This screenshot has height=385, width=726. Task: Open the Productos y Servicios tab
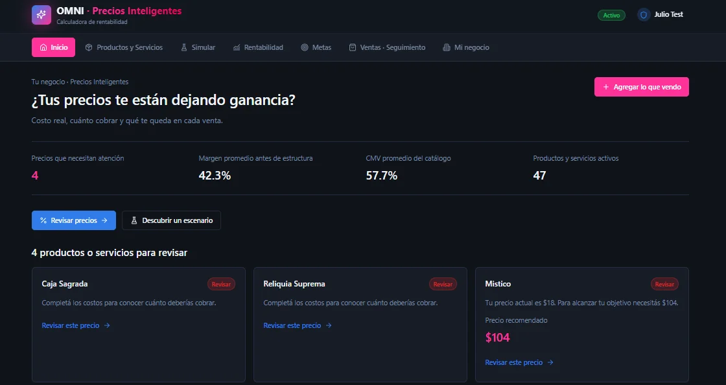124,47
